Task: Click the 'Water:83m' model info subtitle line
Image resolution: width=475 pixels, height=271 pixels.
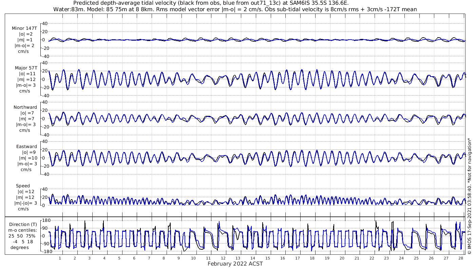Action: (x=235, y=9)
